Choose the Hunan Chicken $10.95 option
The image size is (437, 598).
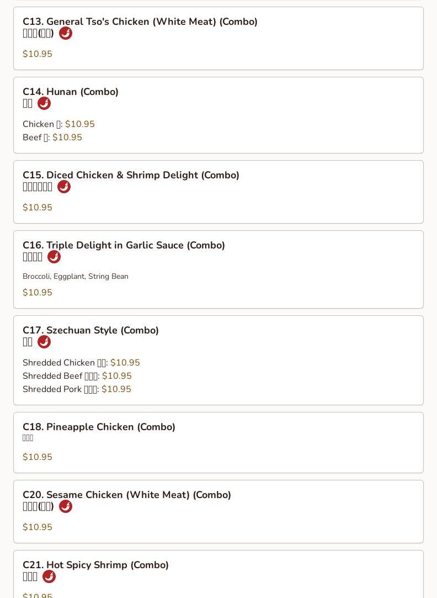pos(58,124)
